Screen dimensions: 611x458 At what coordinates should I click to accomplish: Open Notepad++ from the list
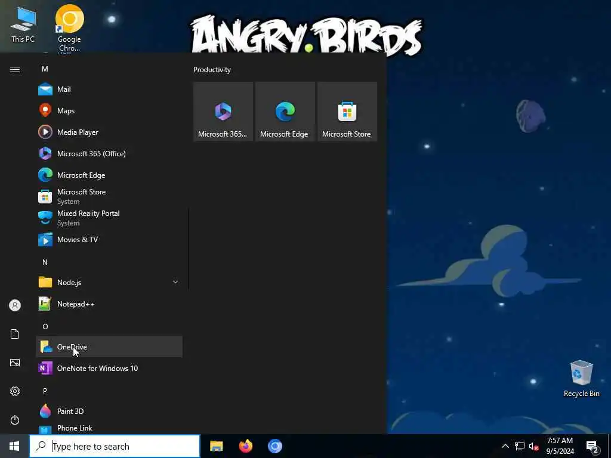pos(109,304)
